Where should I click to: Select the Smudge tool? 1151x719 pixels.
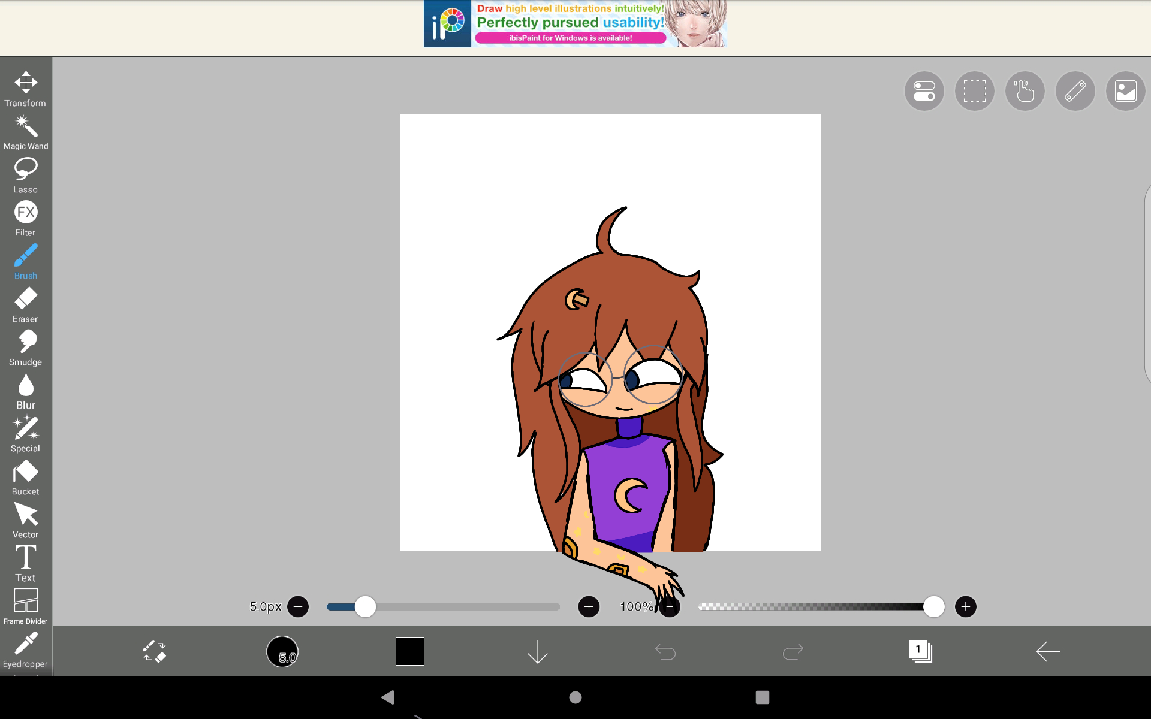click(26, 348)
